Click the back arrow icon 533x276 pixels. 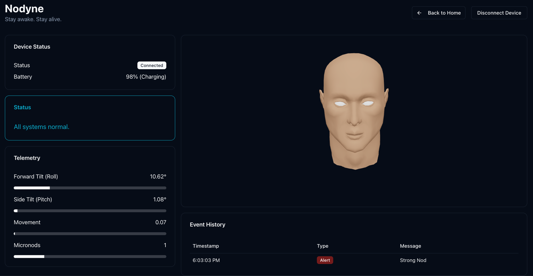point(419,13)
